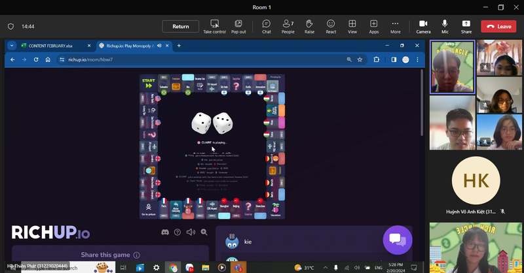This screenshot has width=524, height=273.
Task: Open the meeting Chat panel
Action: [x=267, y=27]
